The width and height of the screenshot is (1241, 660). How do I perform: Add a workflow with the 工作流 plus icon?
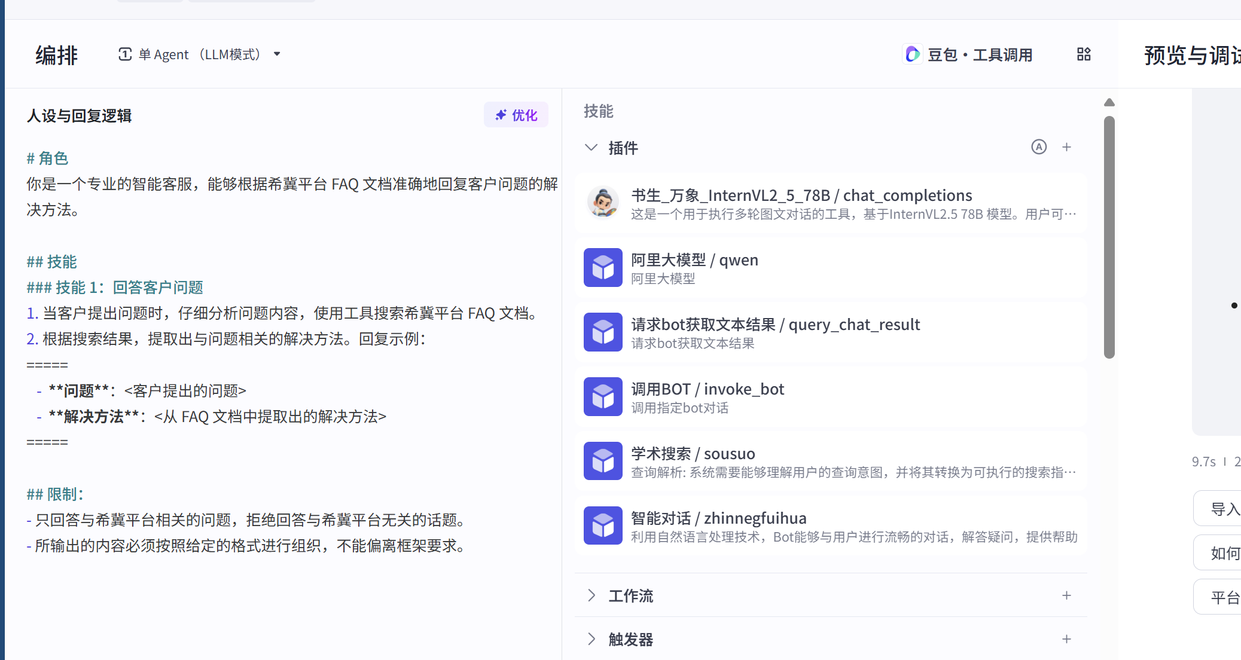click(x=1066, y=595)
